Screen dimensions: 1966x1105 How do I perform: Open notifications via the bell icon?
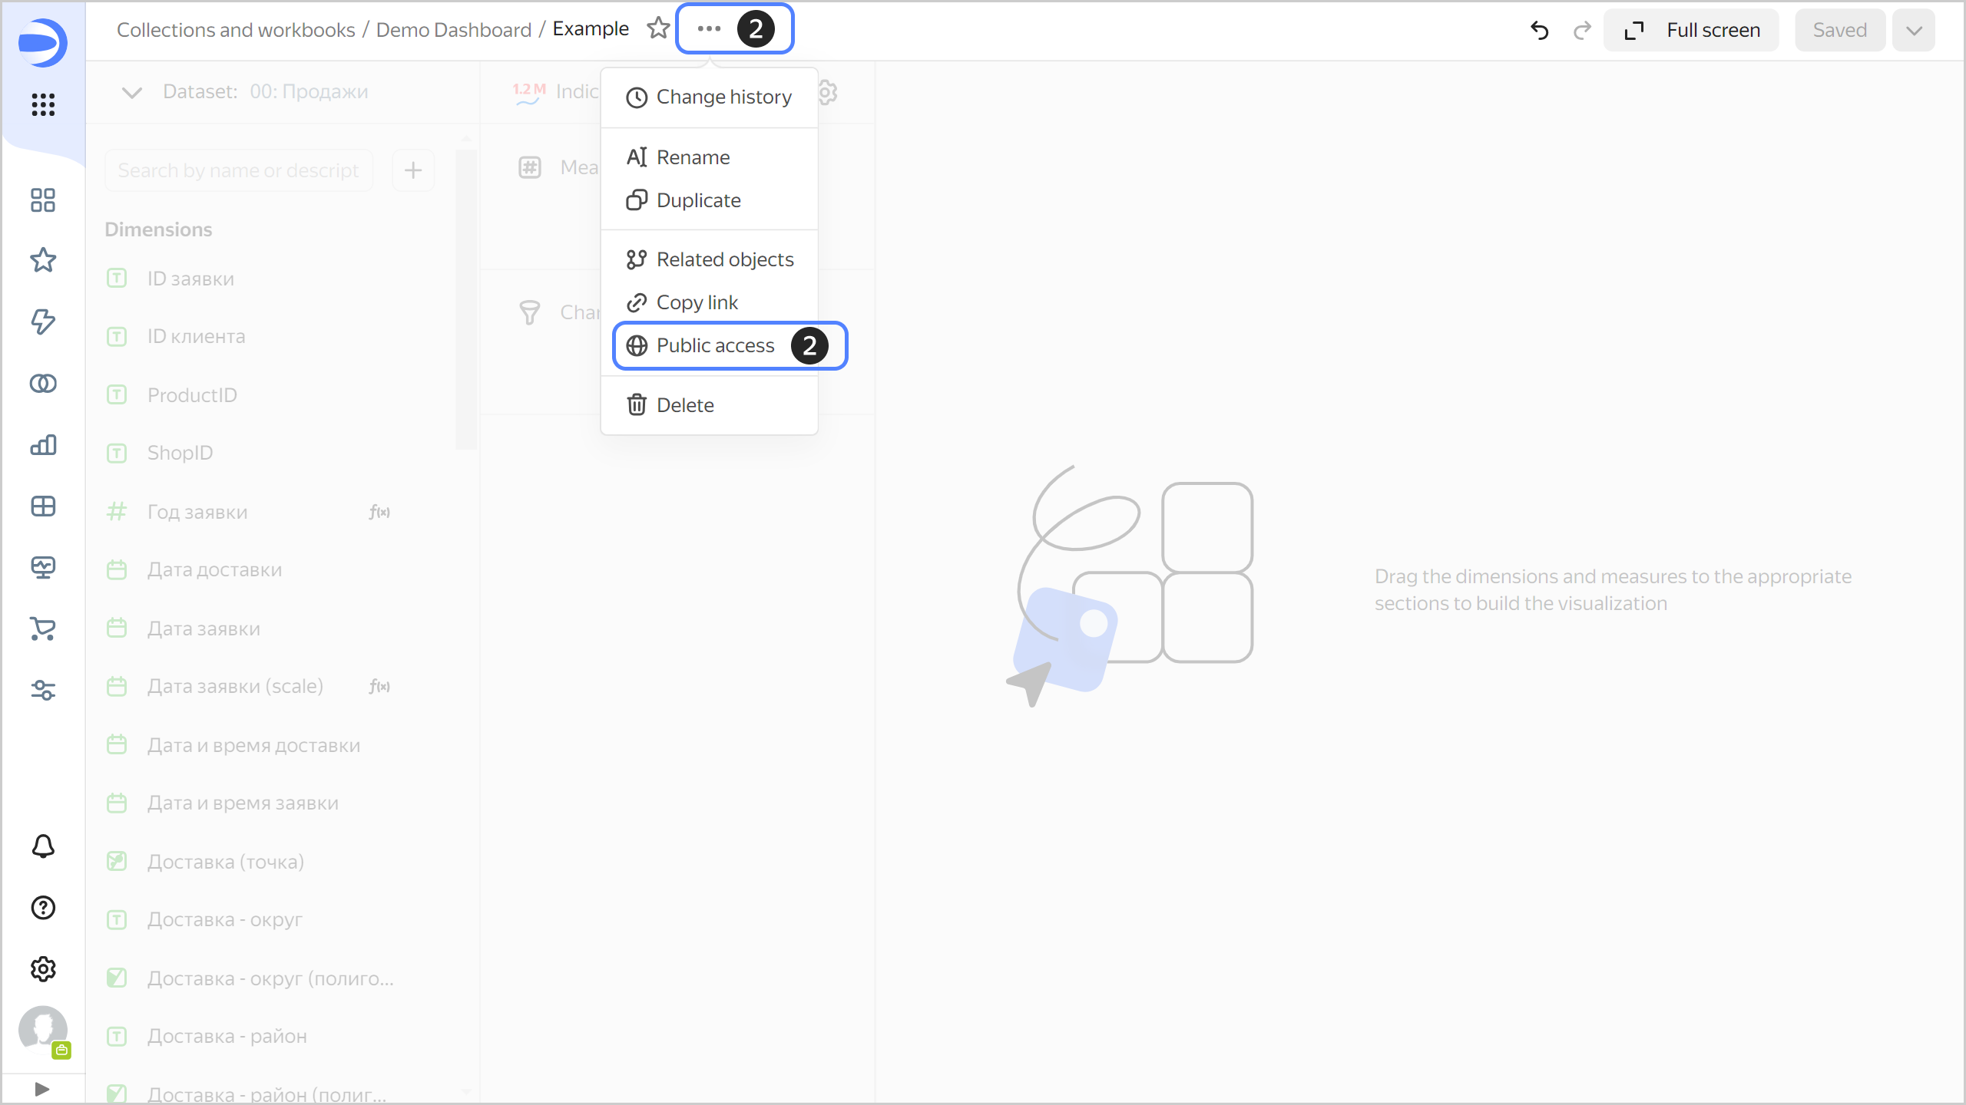(42, 846)
